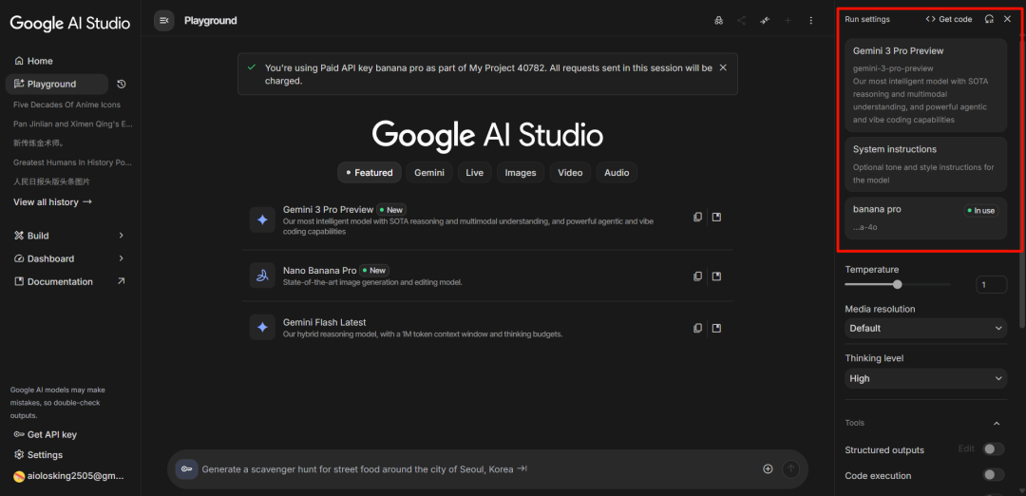Toggle the Structured outputs switch
Viewport: 1026px width, 496px height.
pyautogui.click(x=993, y=449)
